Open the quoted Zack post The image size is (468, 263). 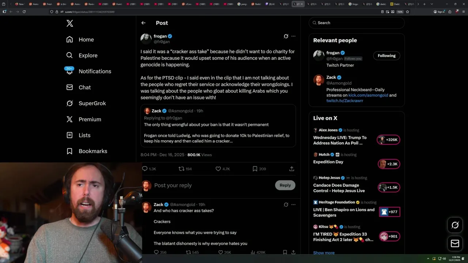(218, 126)
